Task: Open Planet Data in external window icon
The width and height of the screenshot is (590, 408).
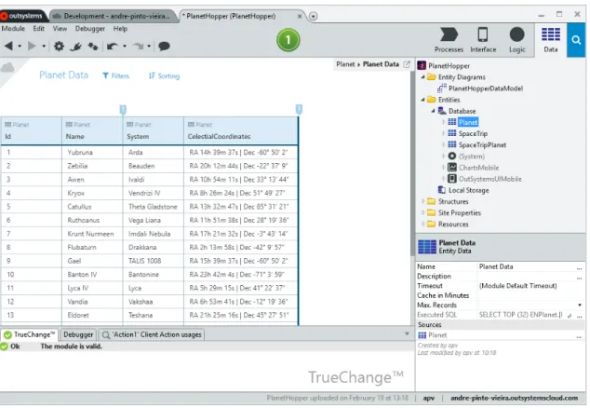Action: (407, 64)
